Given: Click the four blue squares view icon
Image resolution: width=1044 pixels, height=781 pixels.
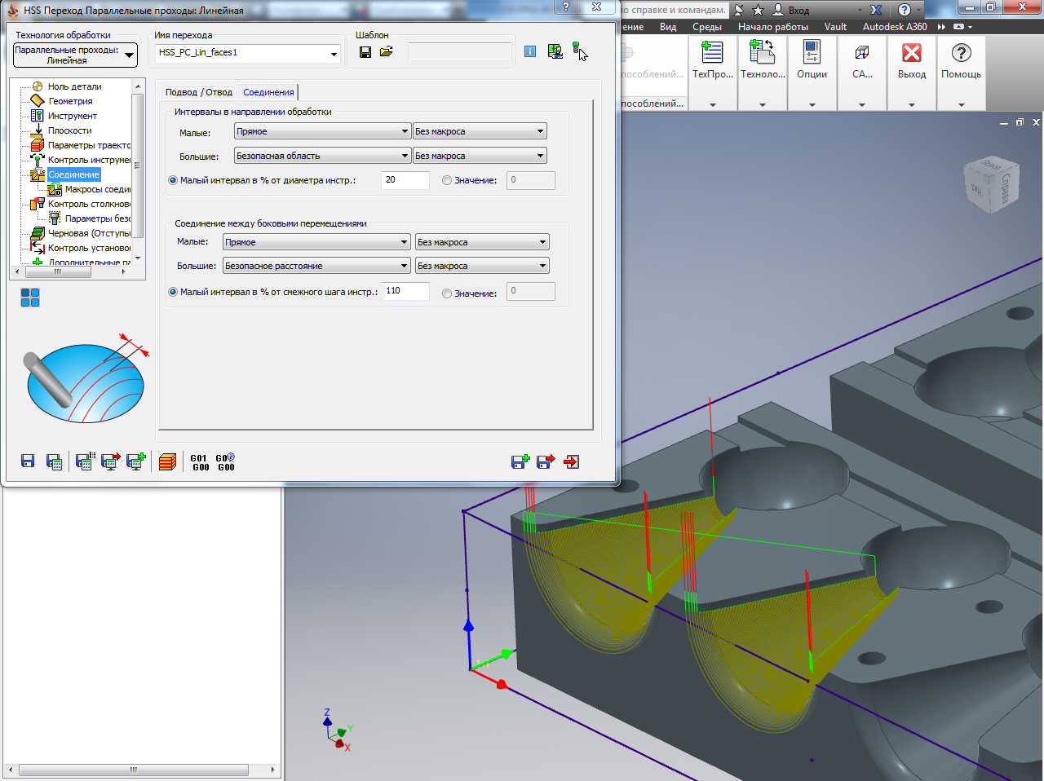Looking at the screenshot, I should point(30,298).
